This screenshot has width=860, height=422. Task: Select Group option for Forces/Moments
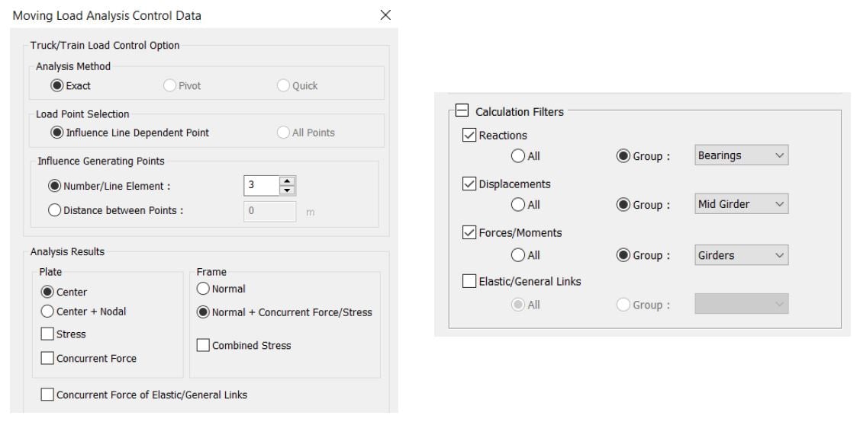(623, 255)
